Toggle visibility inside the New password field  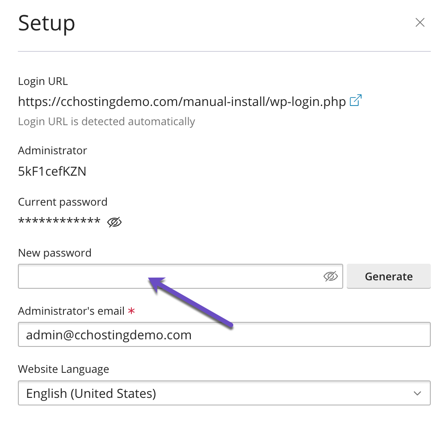330,277
